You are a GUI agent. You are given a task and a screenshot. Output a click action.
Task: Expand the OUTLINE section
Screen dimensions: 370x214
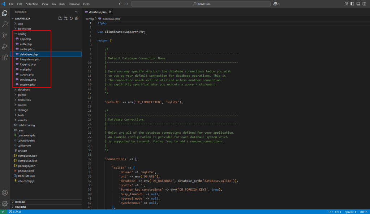(20, 202)
